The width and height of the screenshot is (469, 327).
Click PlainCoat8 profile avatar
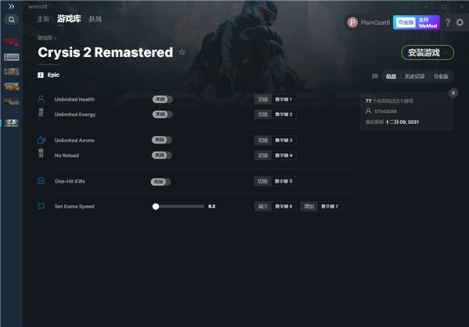pos(353,22)
